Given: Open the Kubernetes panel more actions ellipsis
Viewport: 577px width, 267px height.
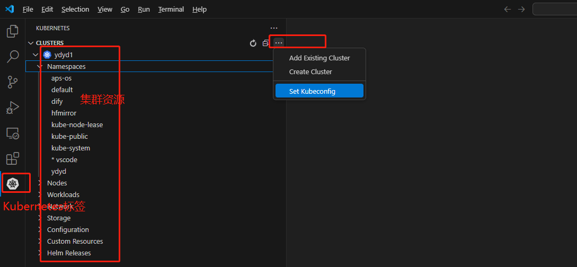Looking at the screenshot, I should 273,28.
